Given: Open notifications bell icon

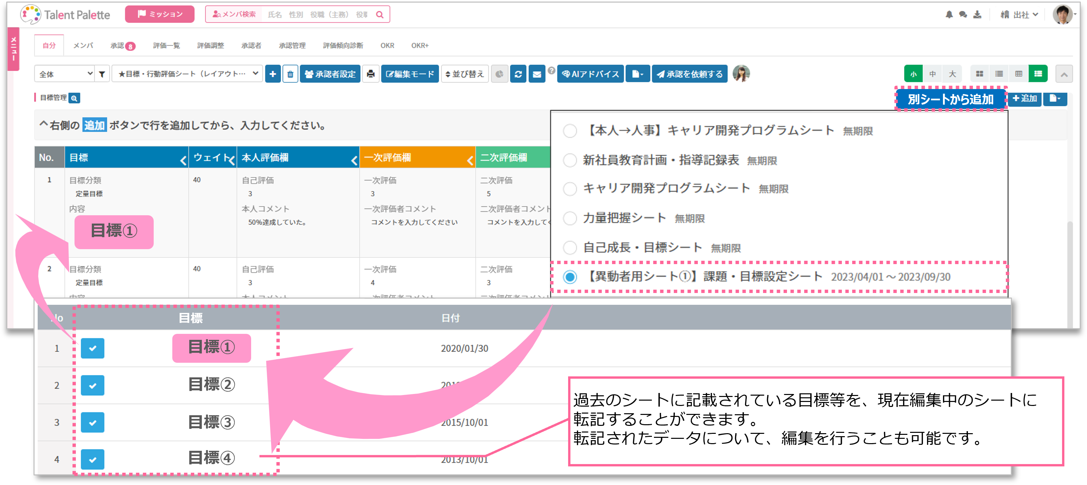Looking at the screenshot, I should (x=949, y=15).
